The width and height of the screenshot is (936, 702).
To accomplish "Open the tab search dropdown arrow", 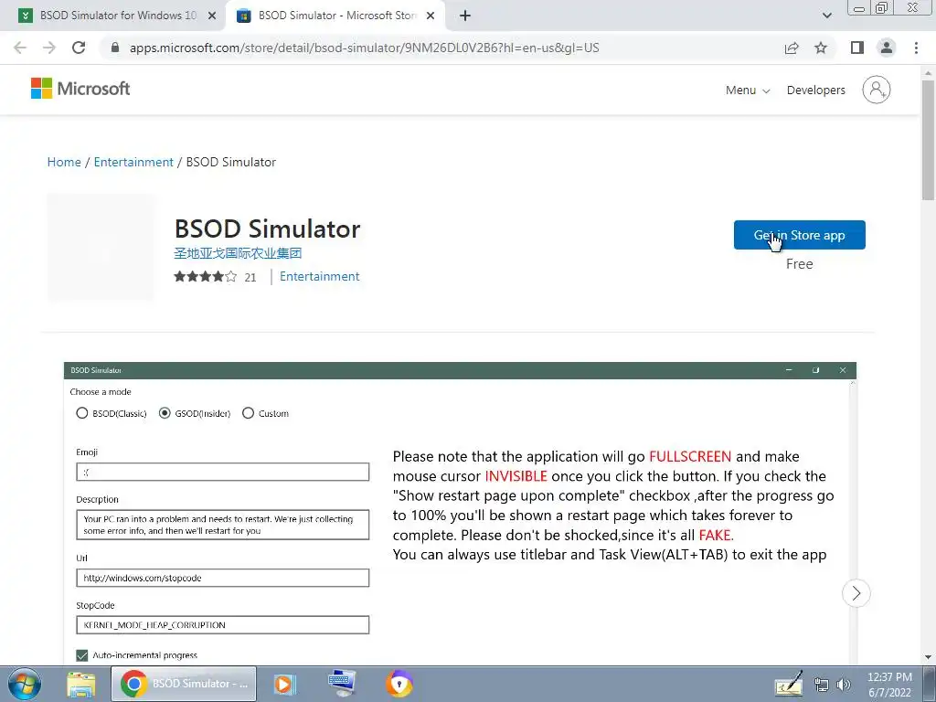I will coord(826,16).
